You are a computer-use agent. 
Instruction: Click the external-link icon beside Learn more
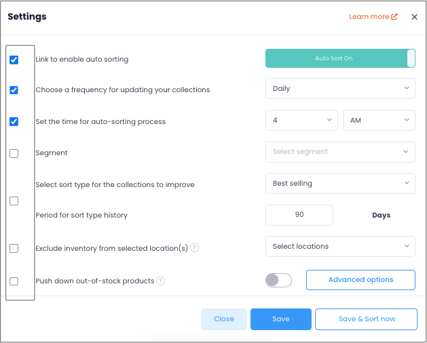[394, 16]
